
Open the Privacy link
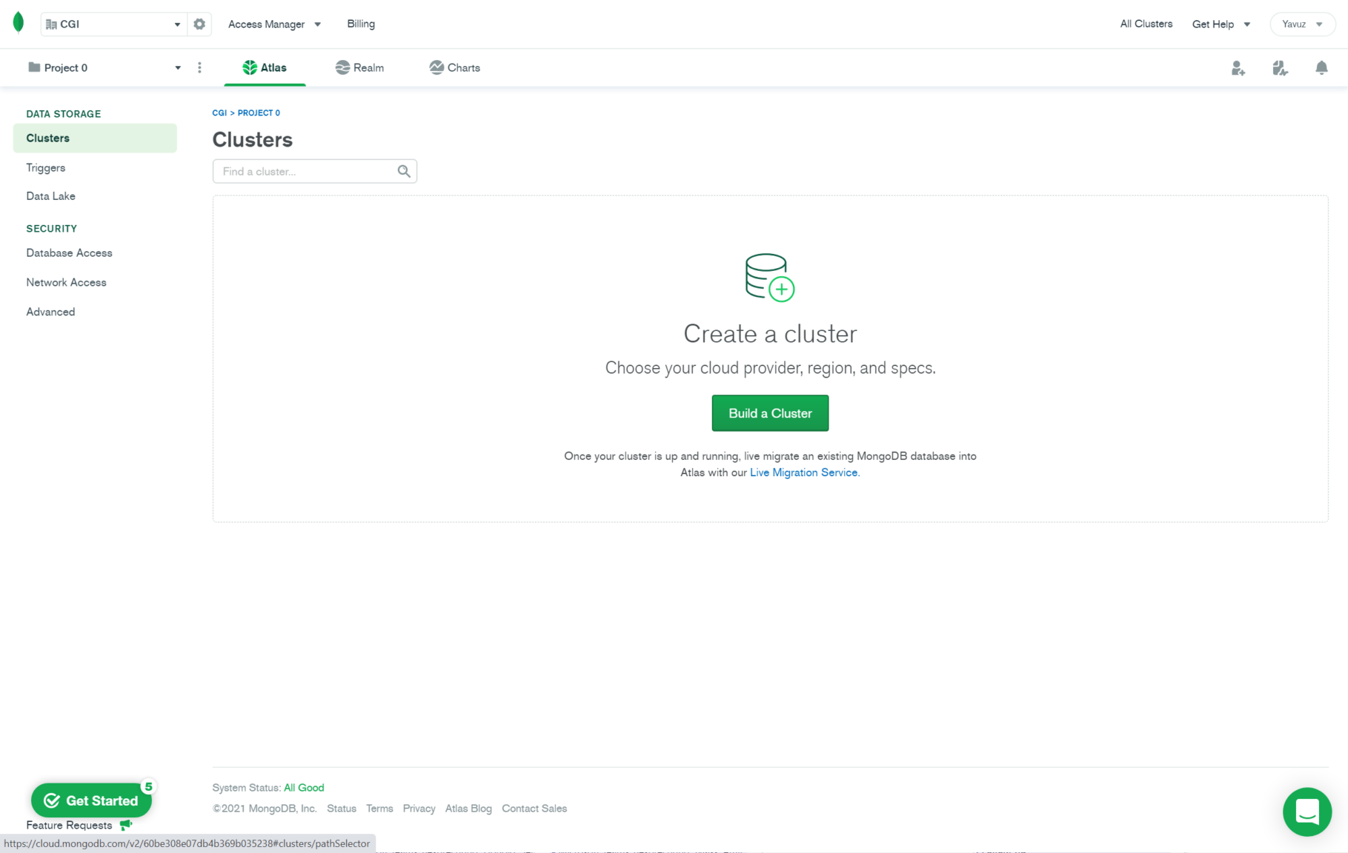coord(419,809)
